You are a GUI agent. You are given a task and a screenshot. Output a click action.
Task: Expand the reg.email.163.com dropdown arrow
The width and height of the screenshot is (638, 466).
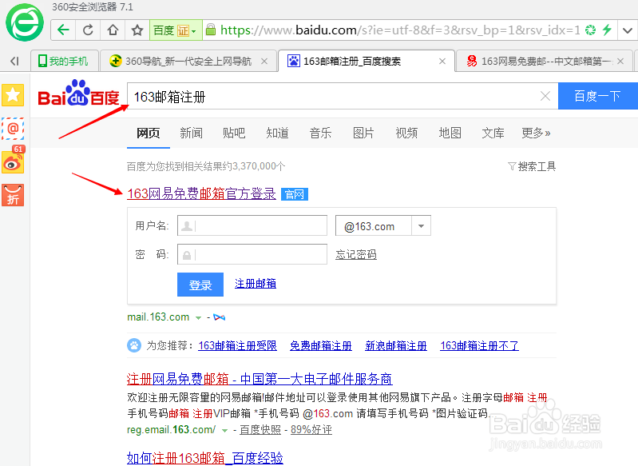click(x=224, y=431)
